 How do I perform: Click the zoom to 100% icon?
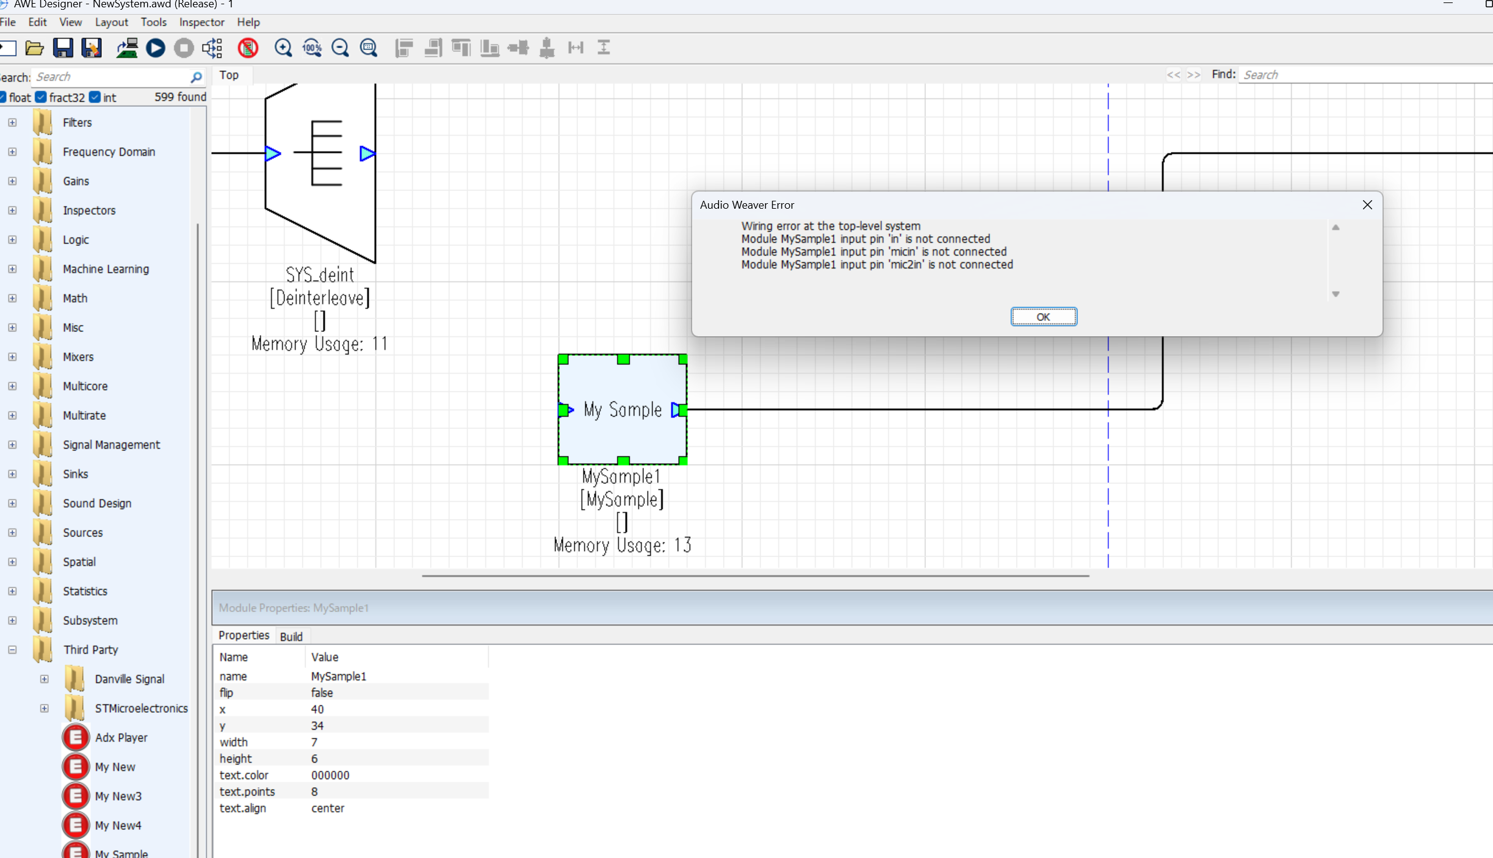pos(312,48)
